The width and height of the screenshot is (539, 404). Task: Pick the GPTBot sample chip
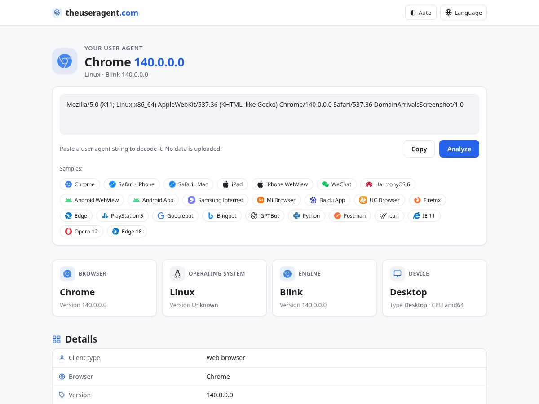tap(265, 216)
